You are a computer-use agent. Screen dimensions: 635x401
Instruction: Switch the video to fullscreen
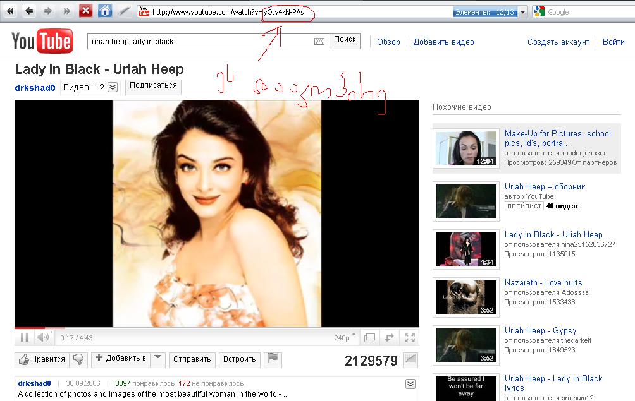click(x=410, y=338)
